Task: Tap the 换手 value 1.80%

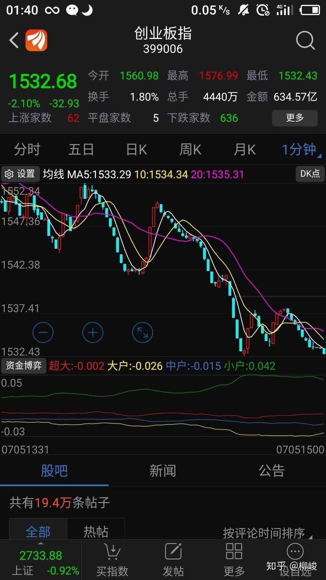Action: click(144, 97)
